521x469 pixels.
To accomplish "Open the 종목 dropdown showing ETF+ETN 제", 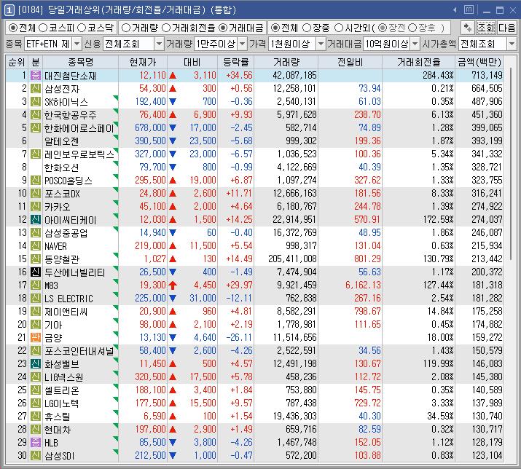I will pyautogui.click(x=52, y=44).
